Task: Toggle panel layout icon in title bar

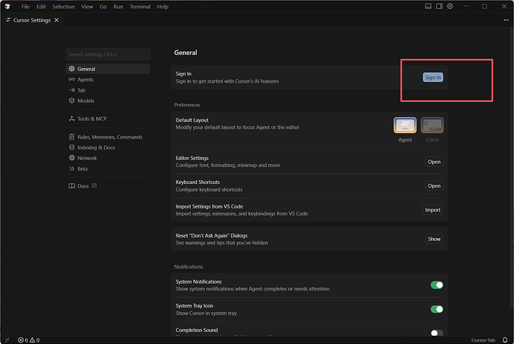Action: [428, 6]
